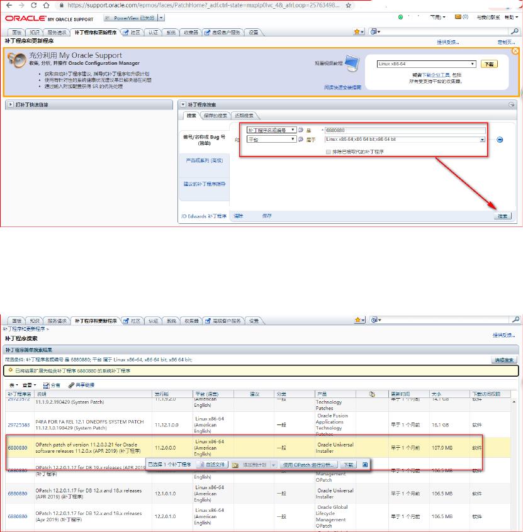Click the panel options icon of 补丁程序搜索
The image size is (523, 532).
pyautogui.click(x=512, y=104)
